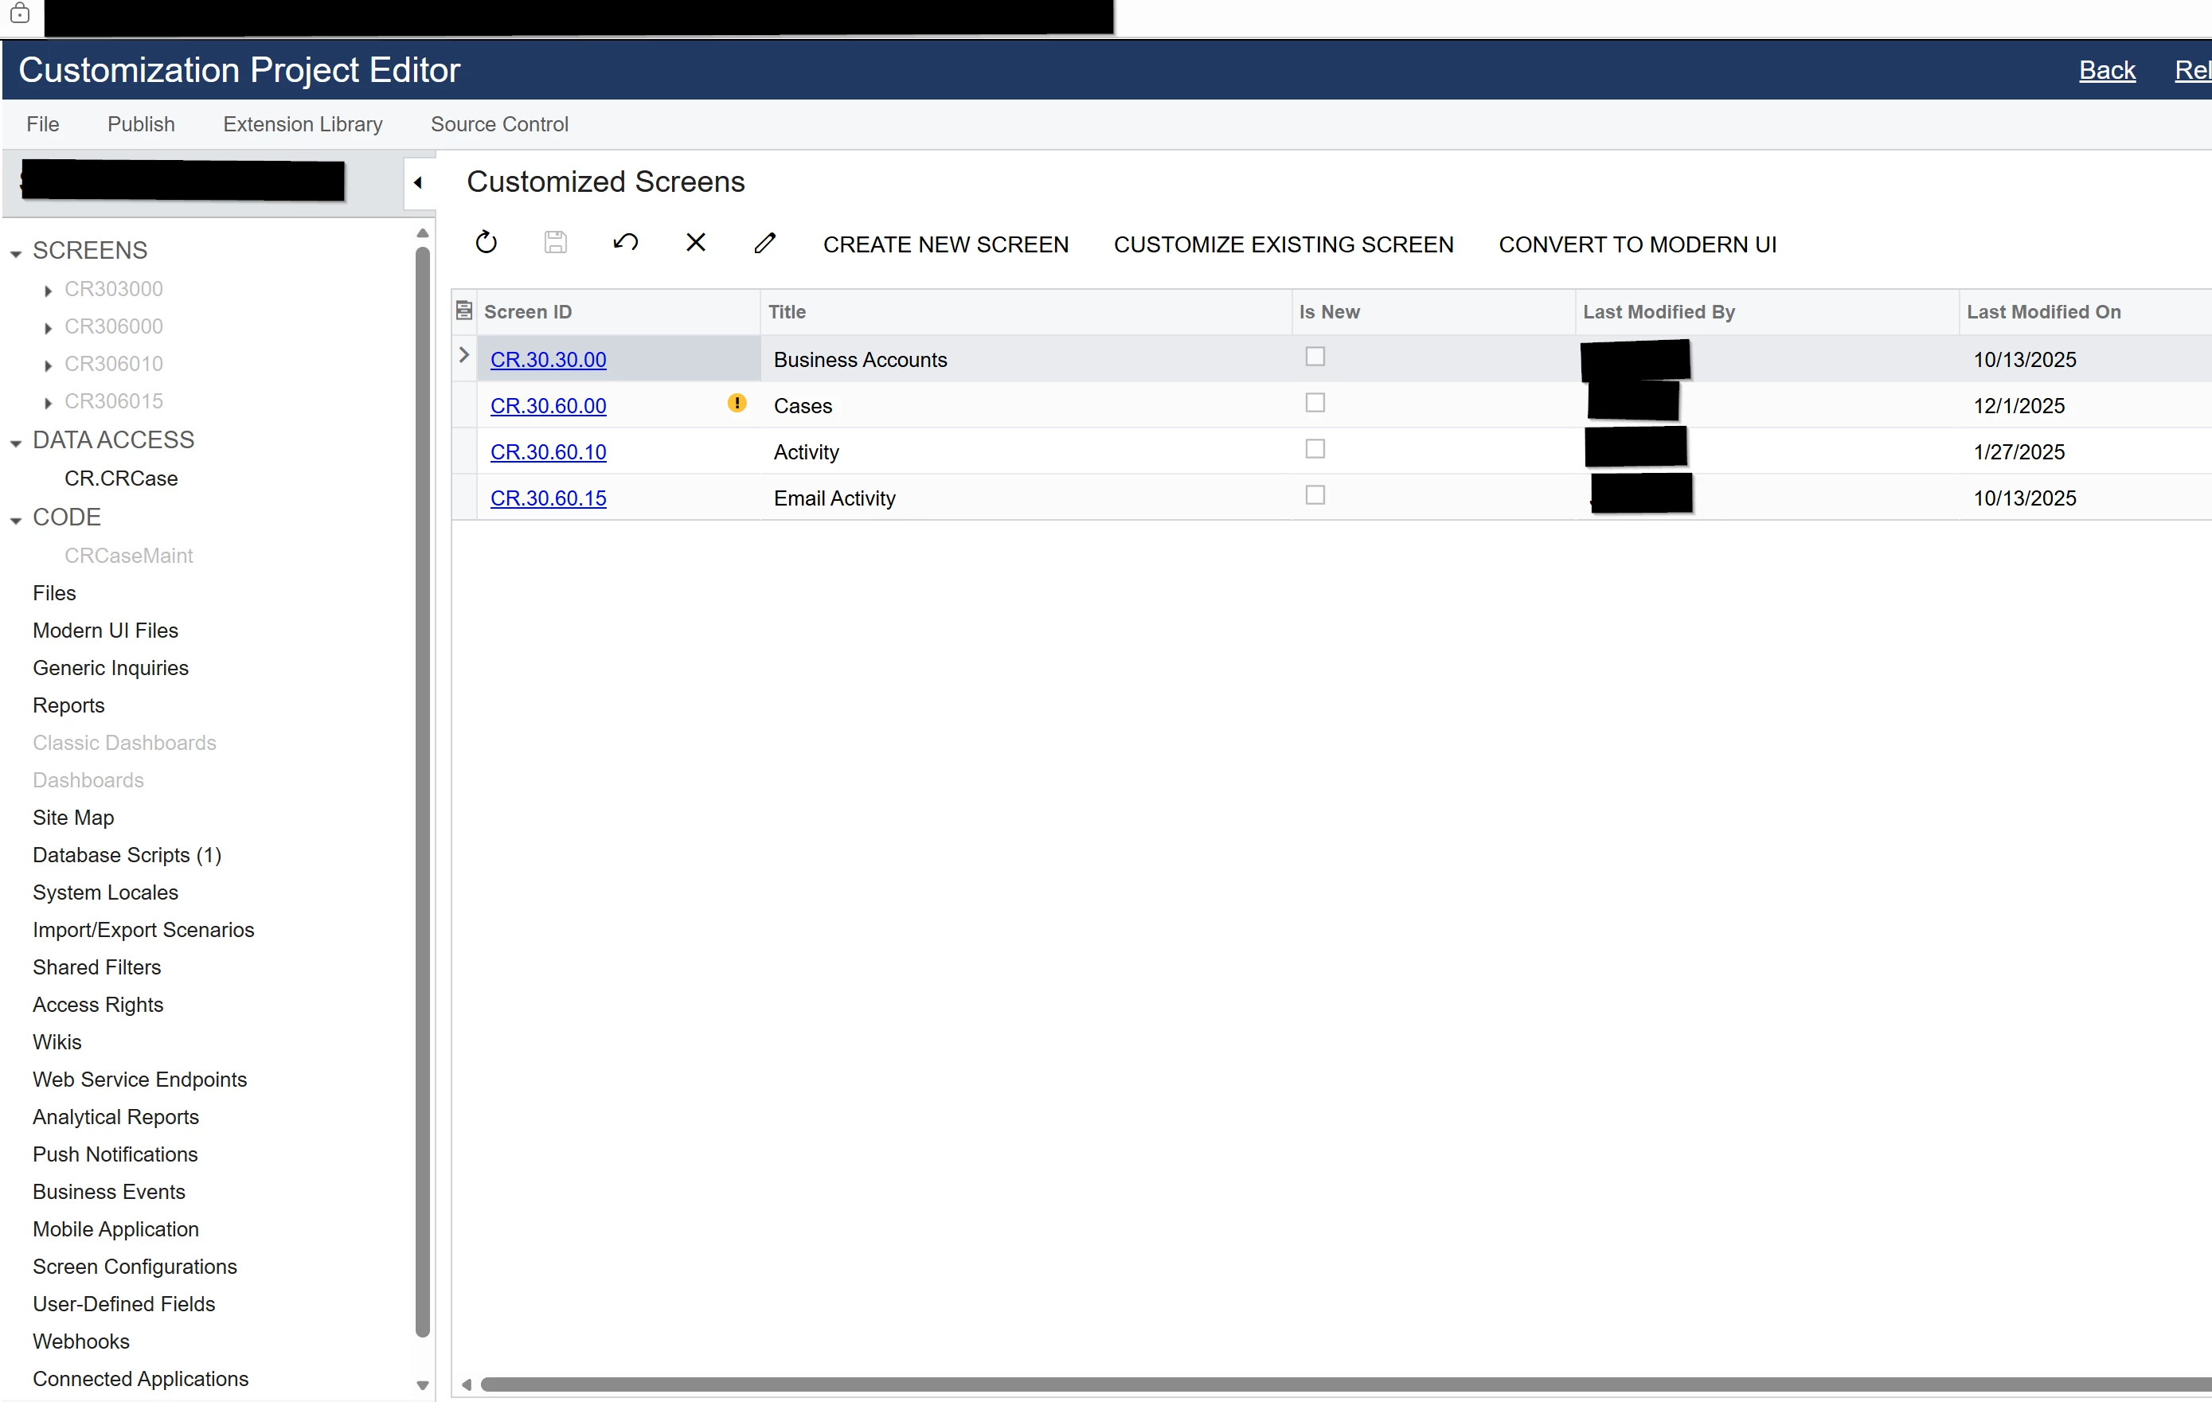Click the grid column configuration icon
Viewport: 2212px width, 1402px height.
(x=464, y=310)
